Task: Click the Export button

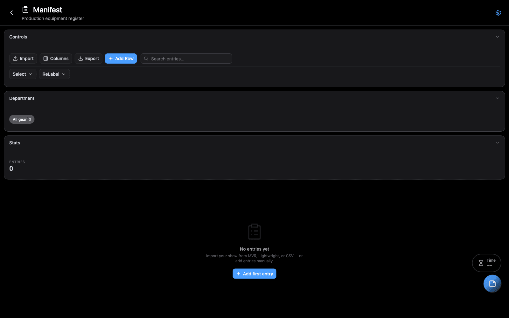Action: point(89,59)
